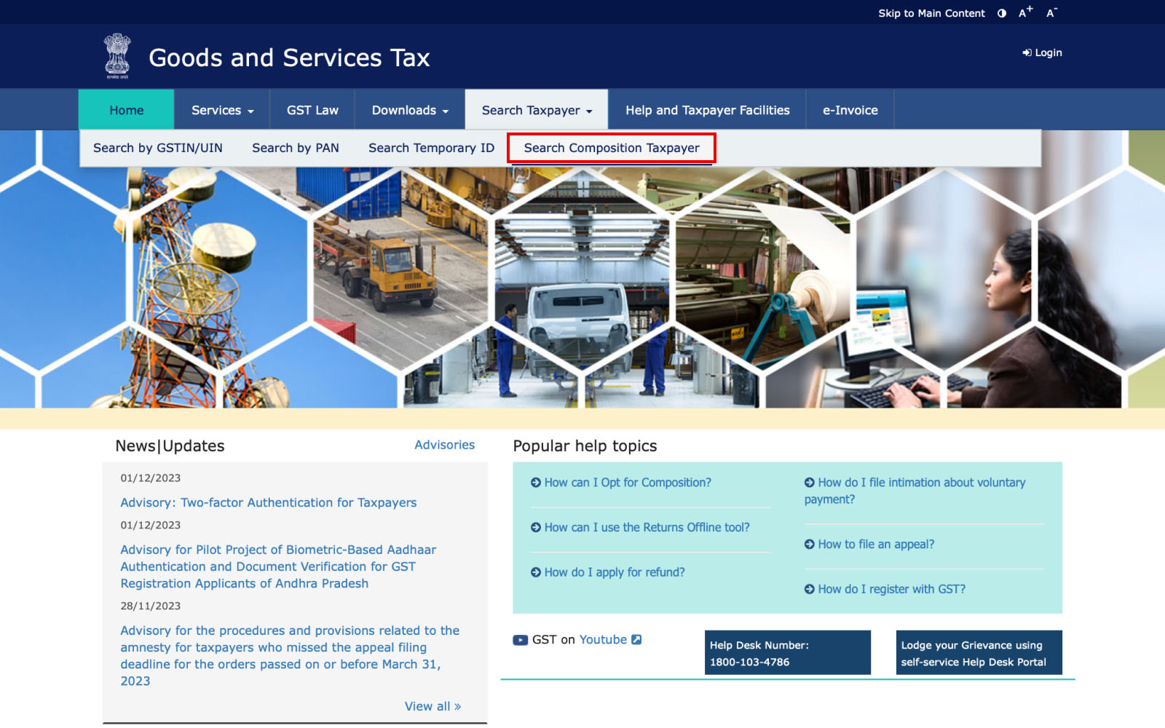Click arrow icon beside apply for refund
Image resolution: width=1165 pixels, height=728 pixels.
point(536,572)
